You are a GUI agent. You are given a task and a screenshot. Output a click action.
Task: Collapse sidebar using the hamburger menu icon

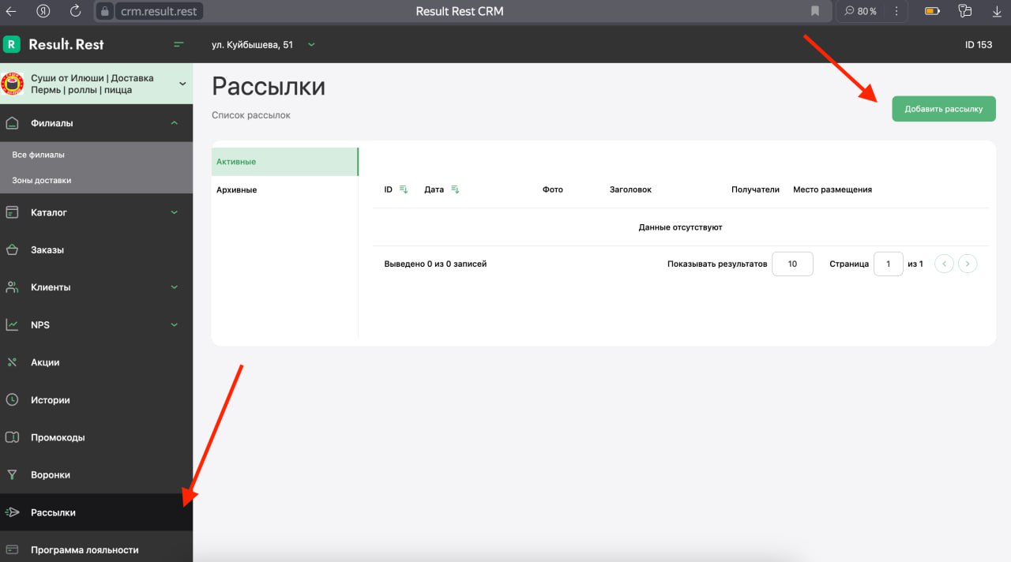[179, 44]
